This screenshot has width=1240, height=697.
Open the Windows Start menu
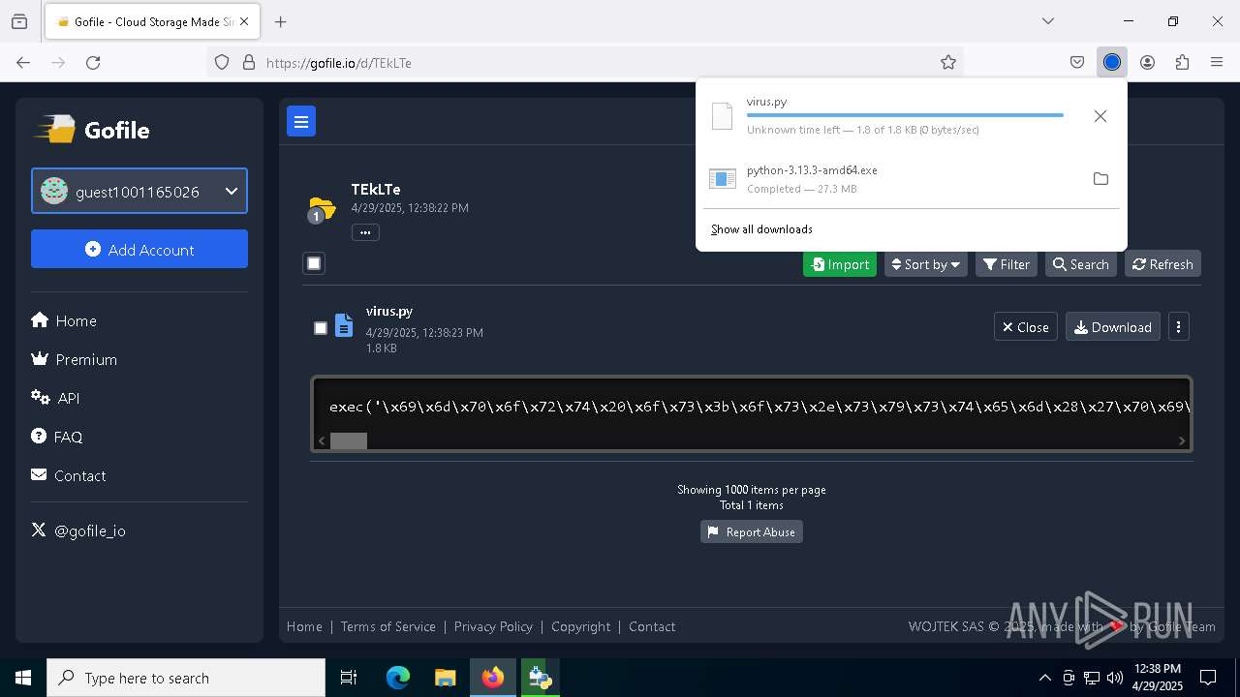(23, 678)
